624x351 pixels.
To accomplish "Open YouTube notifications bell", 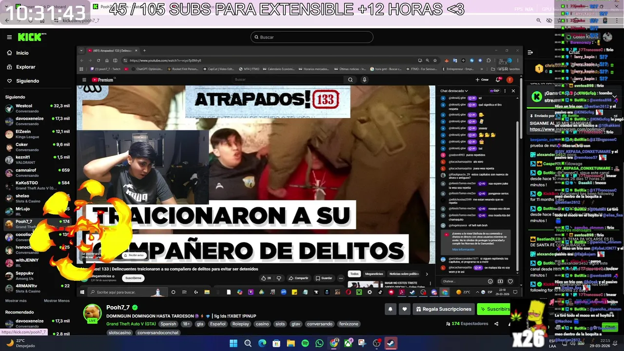I will tap(498, 80).
